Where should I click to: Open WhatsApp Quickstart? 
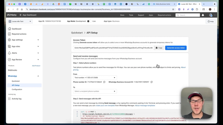point(16,81)
